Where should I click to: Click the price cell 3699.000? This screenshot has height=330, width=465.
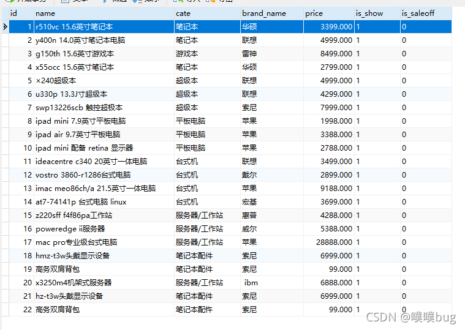pos(328,202)
